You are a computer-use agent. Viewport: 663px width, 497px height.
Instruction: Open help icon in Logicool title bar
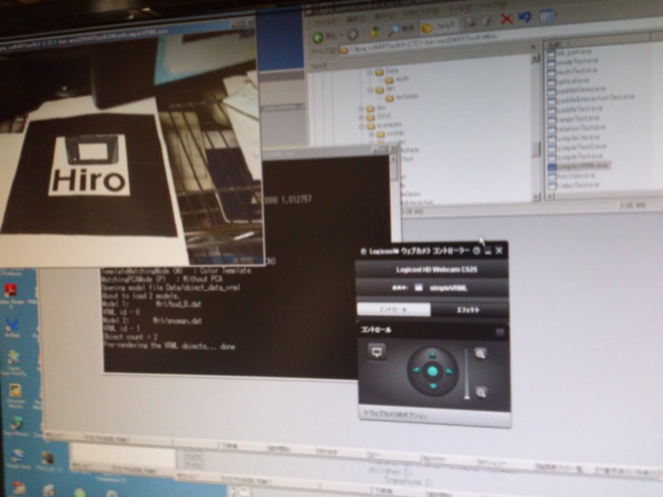pyautogui.click(x=477, y=251)
